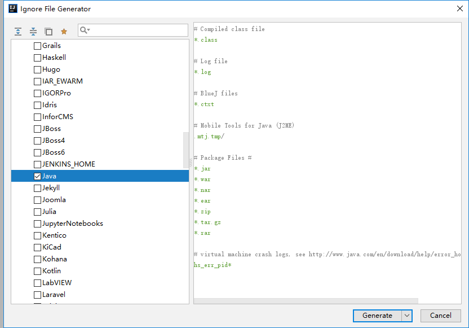Tick the LabVIEW checkbox
This screenshot has height=328, width=469.
[37, 283]
